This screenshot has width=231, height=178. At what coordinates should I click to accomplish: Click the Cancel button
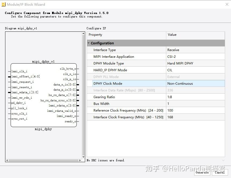coord(220,173)
